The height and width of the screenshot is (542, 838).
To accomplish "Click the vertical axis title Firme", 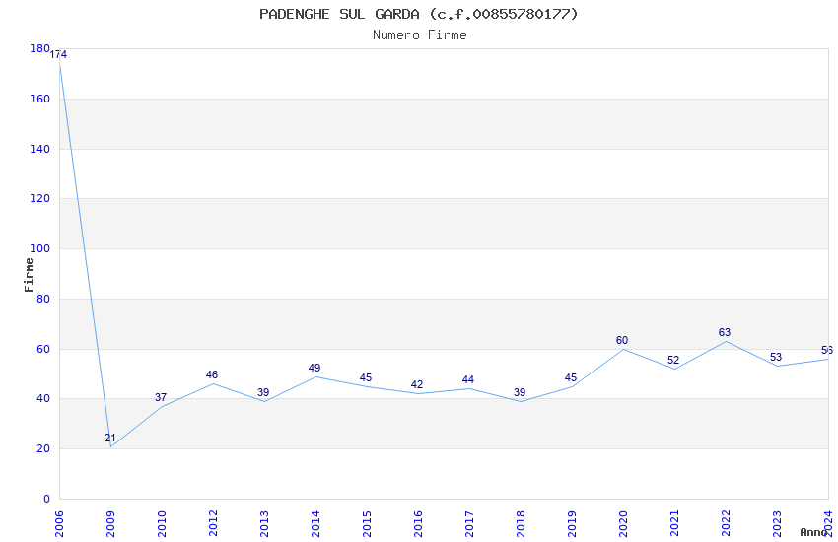I will pyautogui.click(x=29, y=275).
